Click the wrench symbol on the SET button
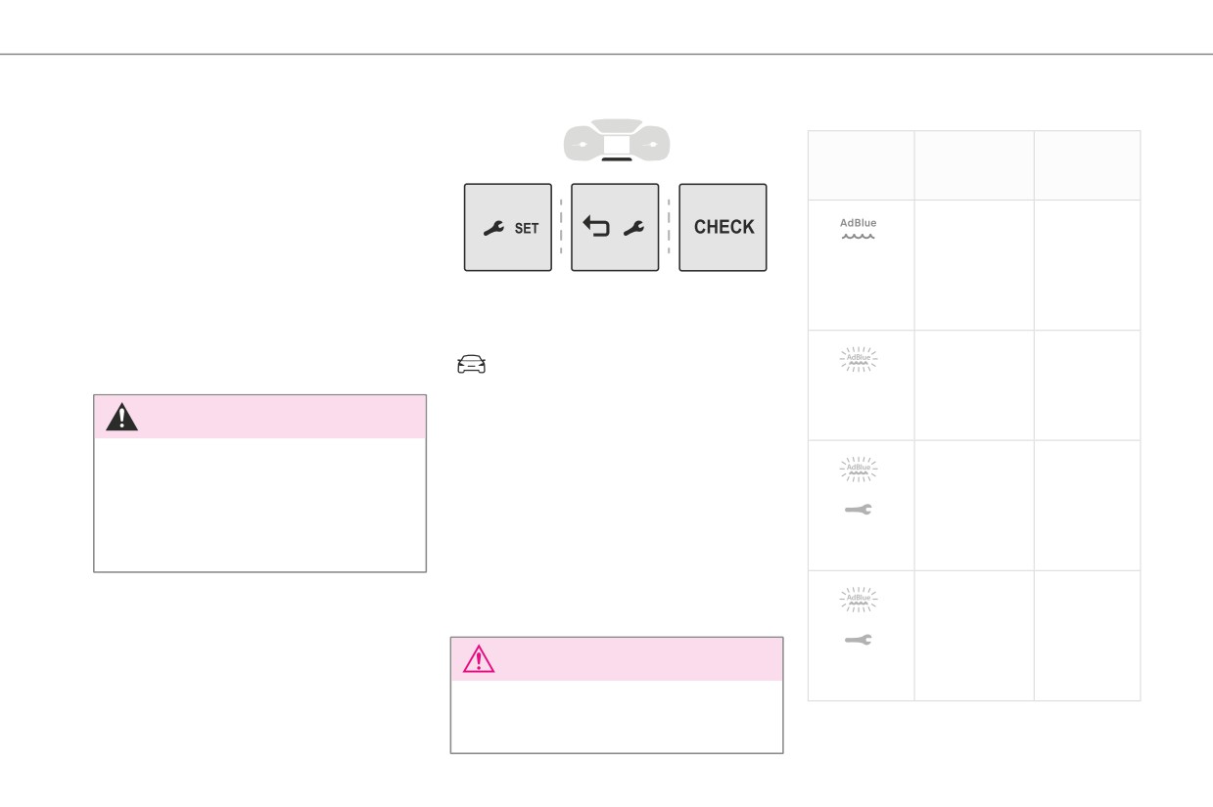Screen dimensions: 1213x807 494,228
